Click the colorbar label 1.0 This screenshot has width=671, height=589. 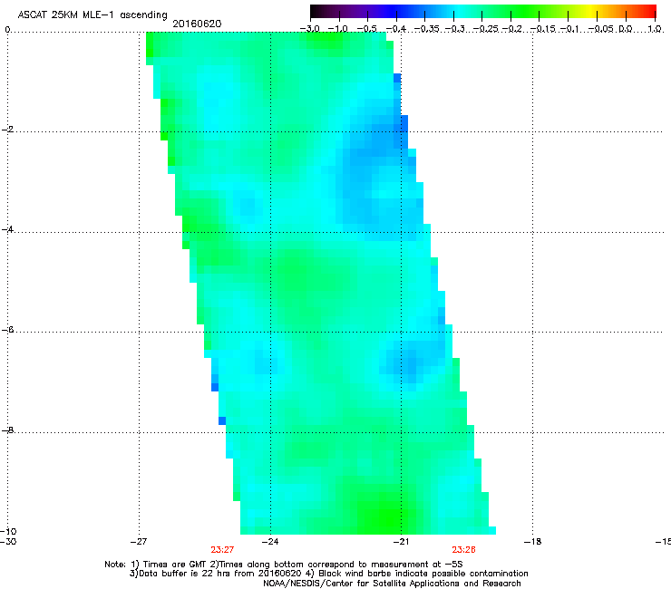pos(655,29)
